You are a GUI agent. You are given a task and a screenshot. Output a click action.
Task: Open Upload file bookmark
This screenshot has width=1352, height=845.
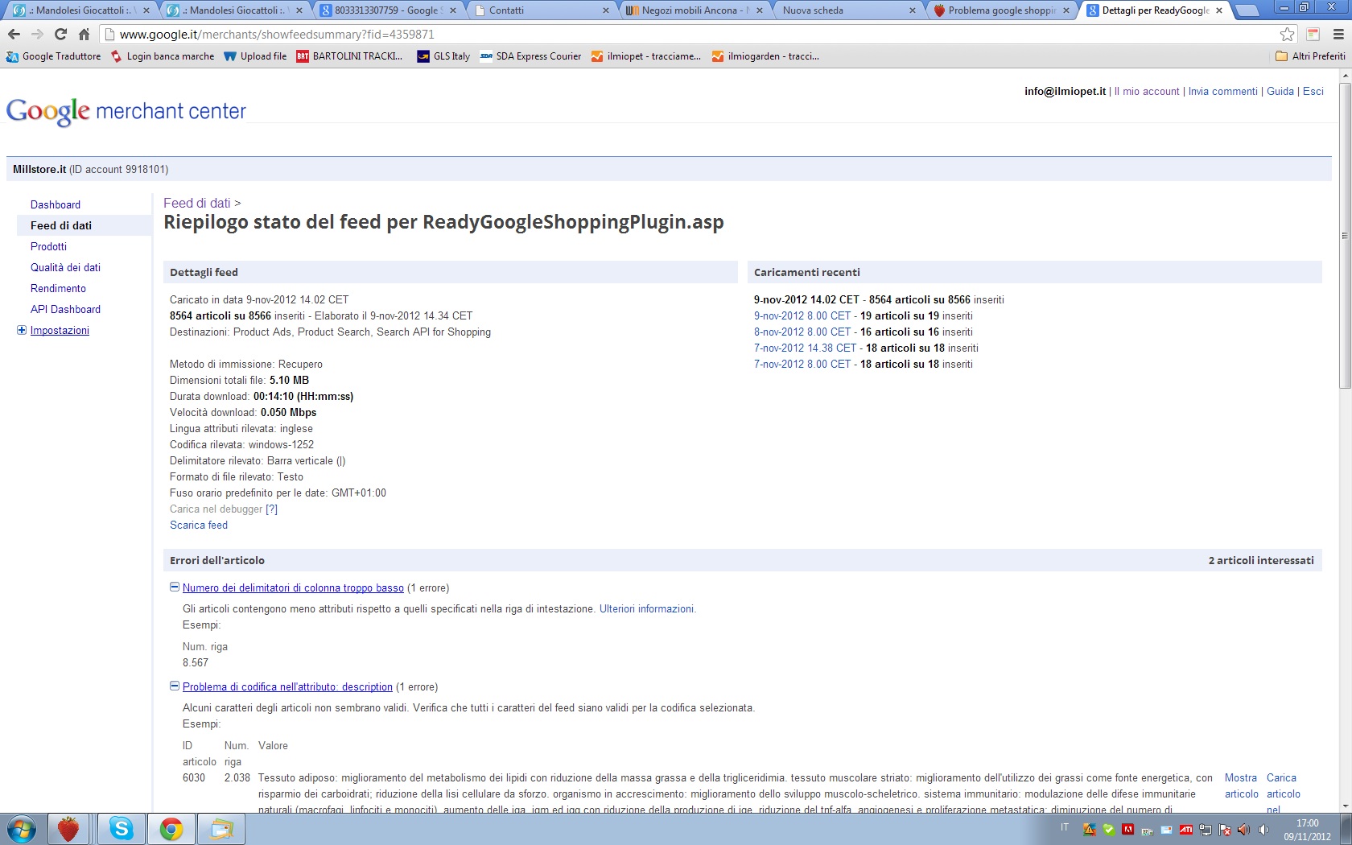pos(255,56)
